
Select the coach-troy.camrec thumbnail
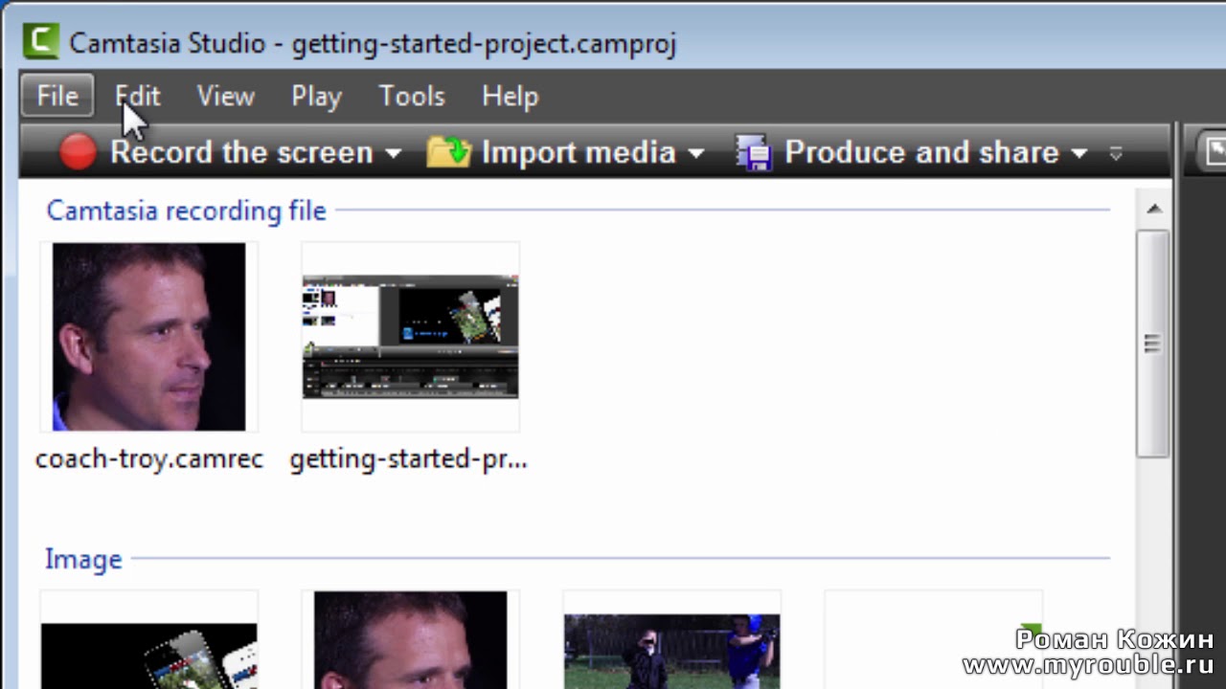coord(148,336)
